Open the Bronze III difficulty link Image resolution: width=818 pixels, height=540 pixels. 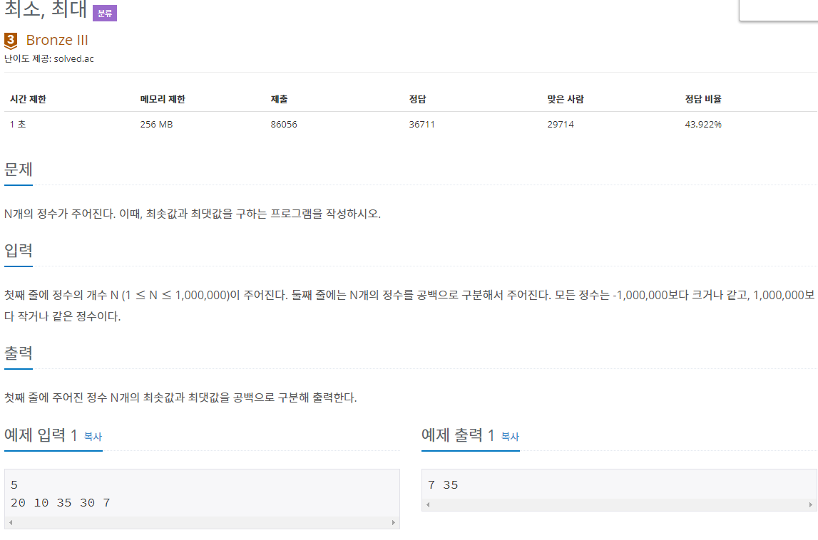[x=57, y=40]
